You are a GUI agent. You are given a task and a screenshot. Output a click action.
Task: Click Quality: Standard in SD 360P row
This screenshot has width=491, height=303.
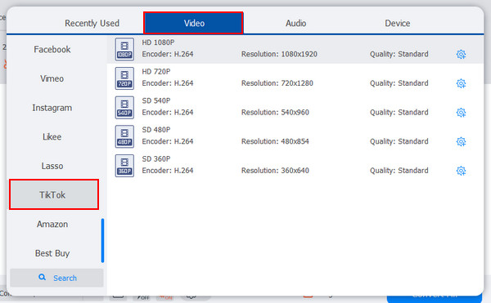pyautogui.click(x=399, y=171)
